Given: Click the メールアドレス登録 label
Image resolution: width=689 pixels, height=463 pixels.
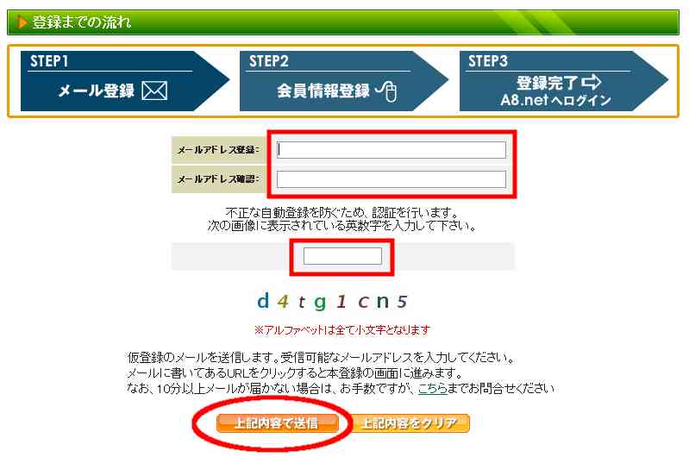Looking at the screenshot, I should (x=218, y=150).
